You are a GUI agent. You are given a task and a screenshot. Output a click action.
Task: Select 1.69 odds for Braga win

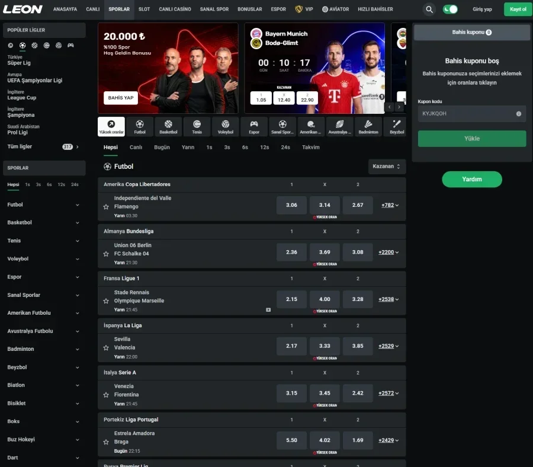pyautogui.click(x=358, y=440)
